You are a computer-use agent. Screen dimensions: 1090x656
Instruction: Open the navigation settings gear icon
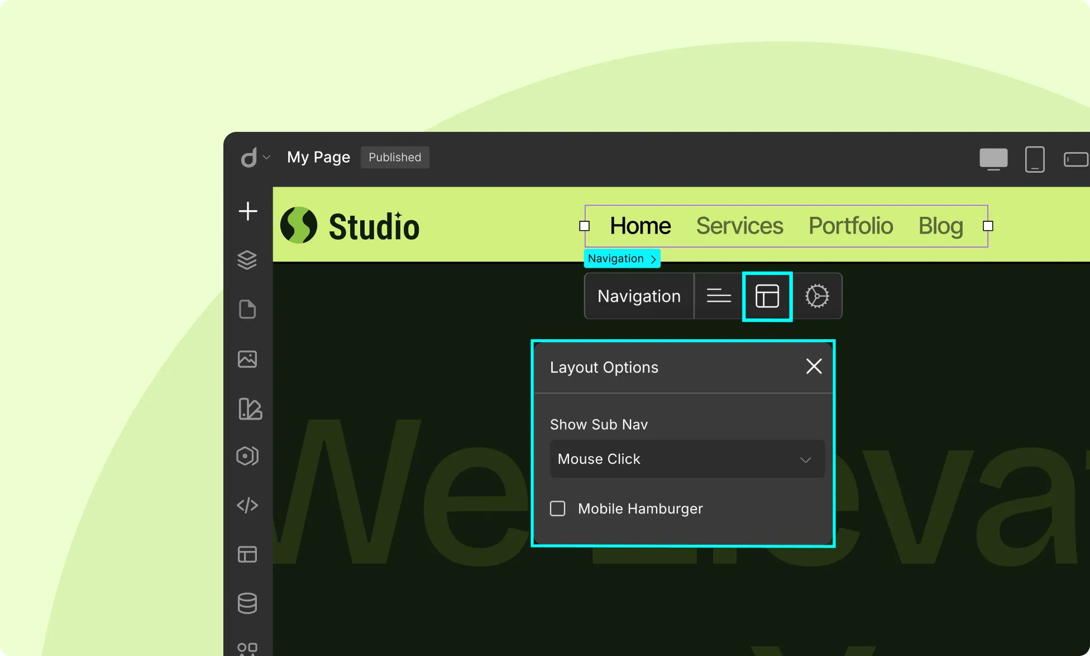click(817, 296)
